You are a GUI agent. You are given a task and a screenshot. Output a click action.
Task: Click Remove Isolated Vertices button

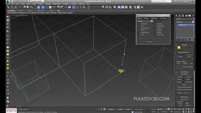tap(184, 87)
